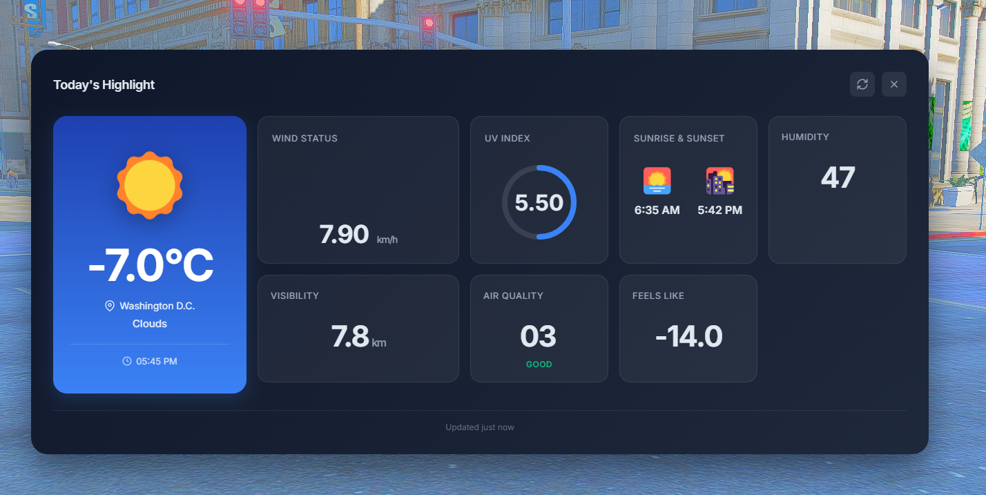The width and height of the screenshot is (986, 495).
Task: Click the Today's Highlight heading
Action: 104,85
